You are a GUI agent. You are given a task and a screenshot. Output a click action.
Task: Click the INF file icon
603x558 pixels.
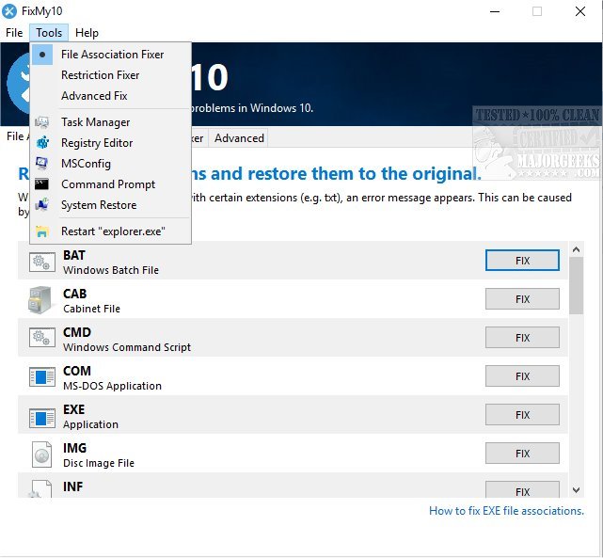40,488
